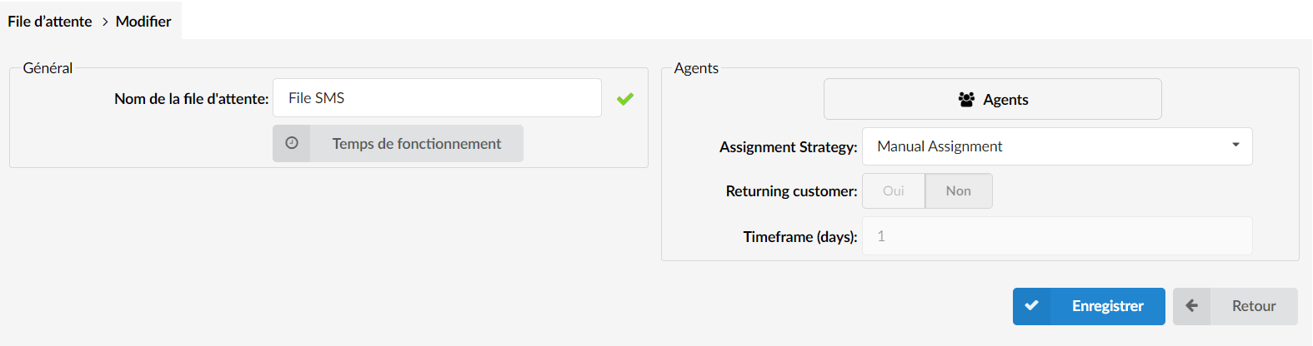1313x346 pixels.
Task: Click the clock icon beside Temps de fonctionnement
Action: [292, 143]
